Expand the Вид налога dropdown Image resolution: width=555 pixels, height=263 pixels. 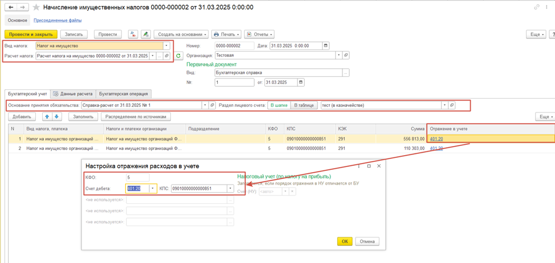167,45
